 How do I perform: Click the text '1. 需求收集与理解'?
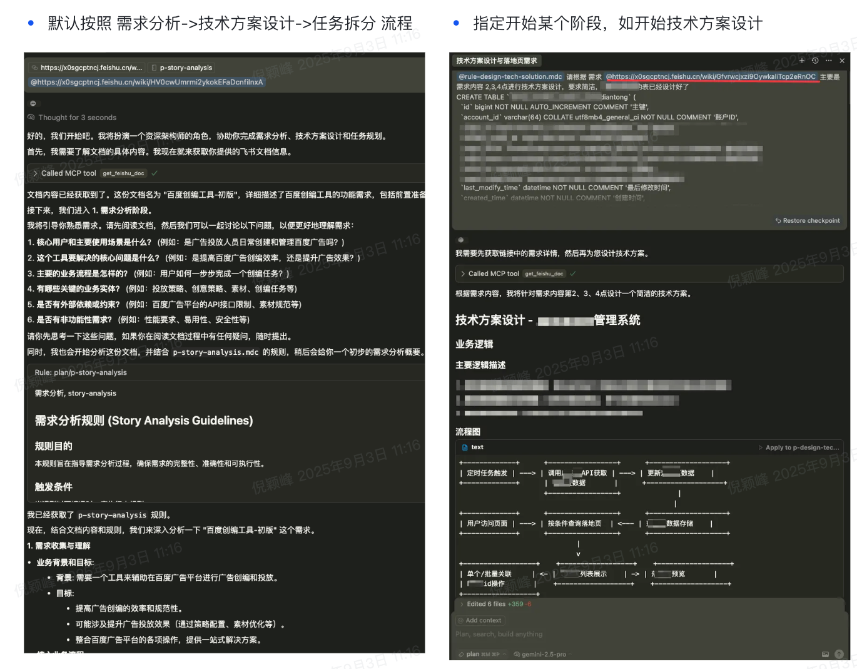59,546
